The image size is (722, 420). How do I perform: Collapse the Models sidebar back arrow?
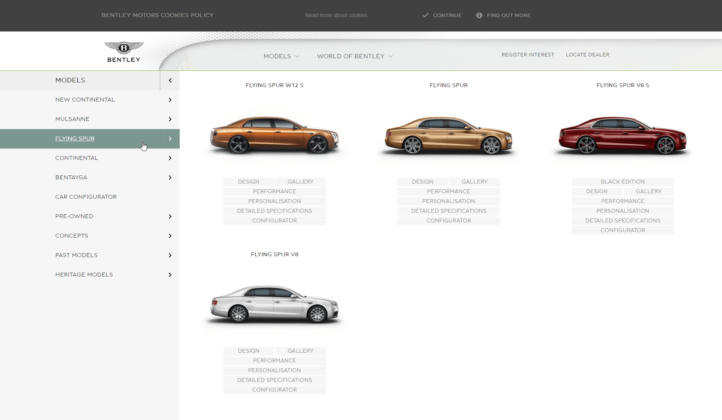(170, 80)
